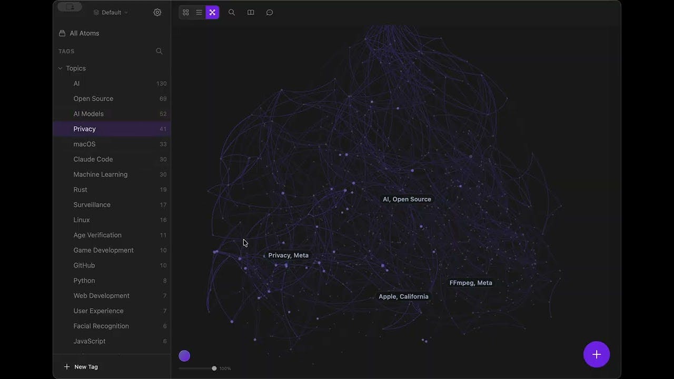Search tags with the magnifier icon
Image resolution: width=674 pixels, height=379 pixels.
click(x=159, y=51)
